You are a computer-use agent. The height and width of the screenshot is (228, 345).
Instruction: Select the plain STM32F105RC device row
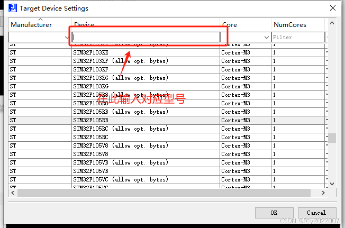tap(167, 137)
